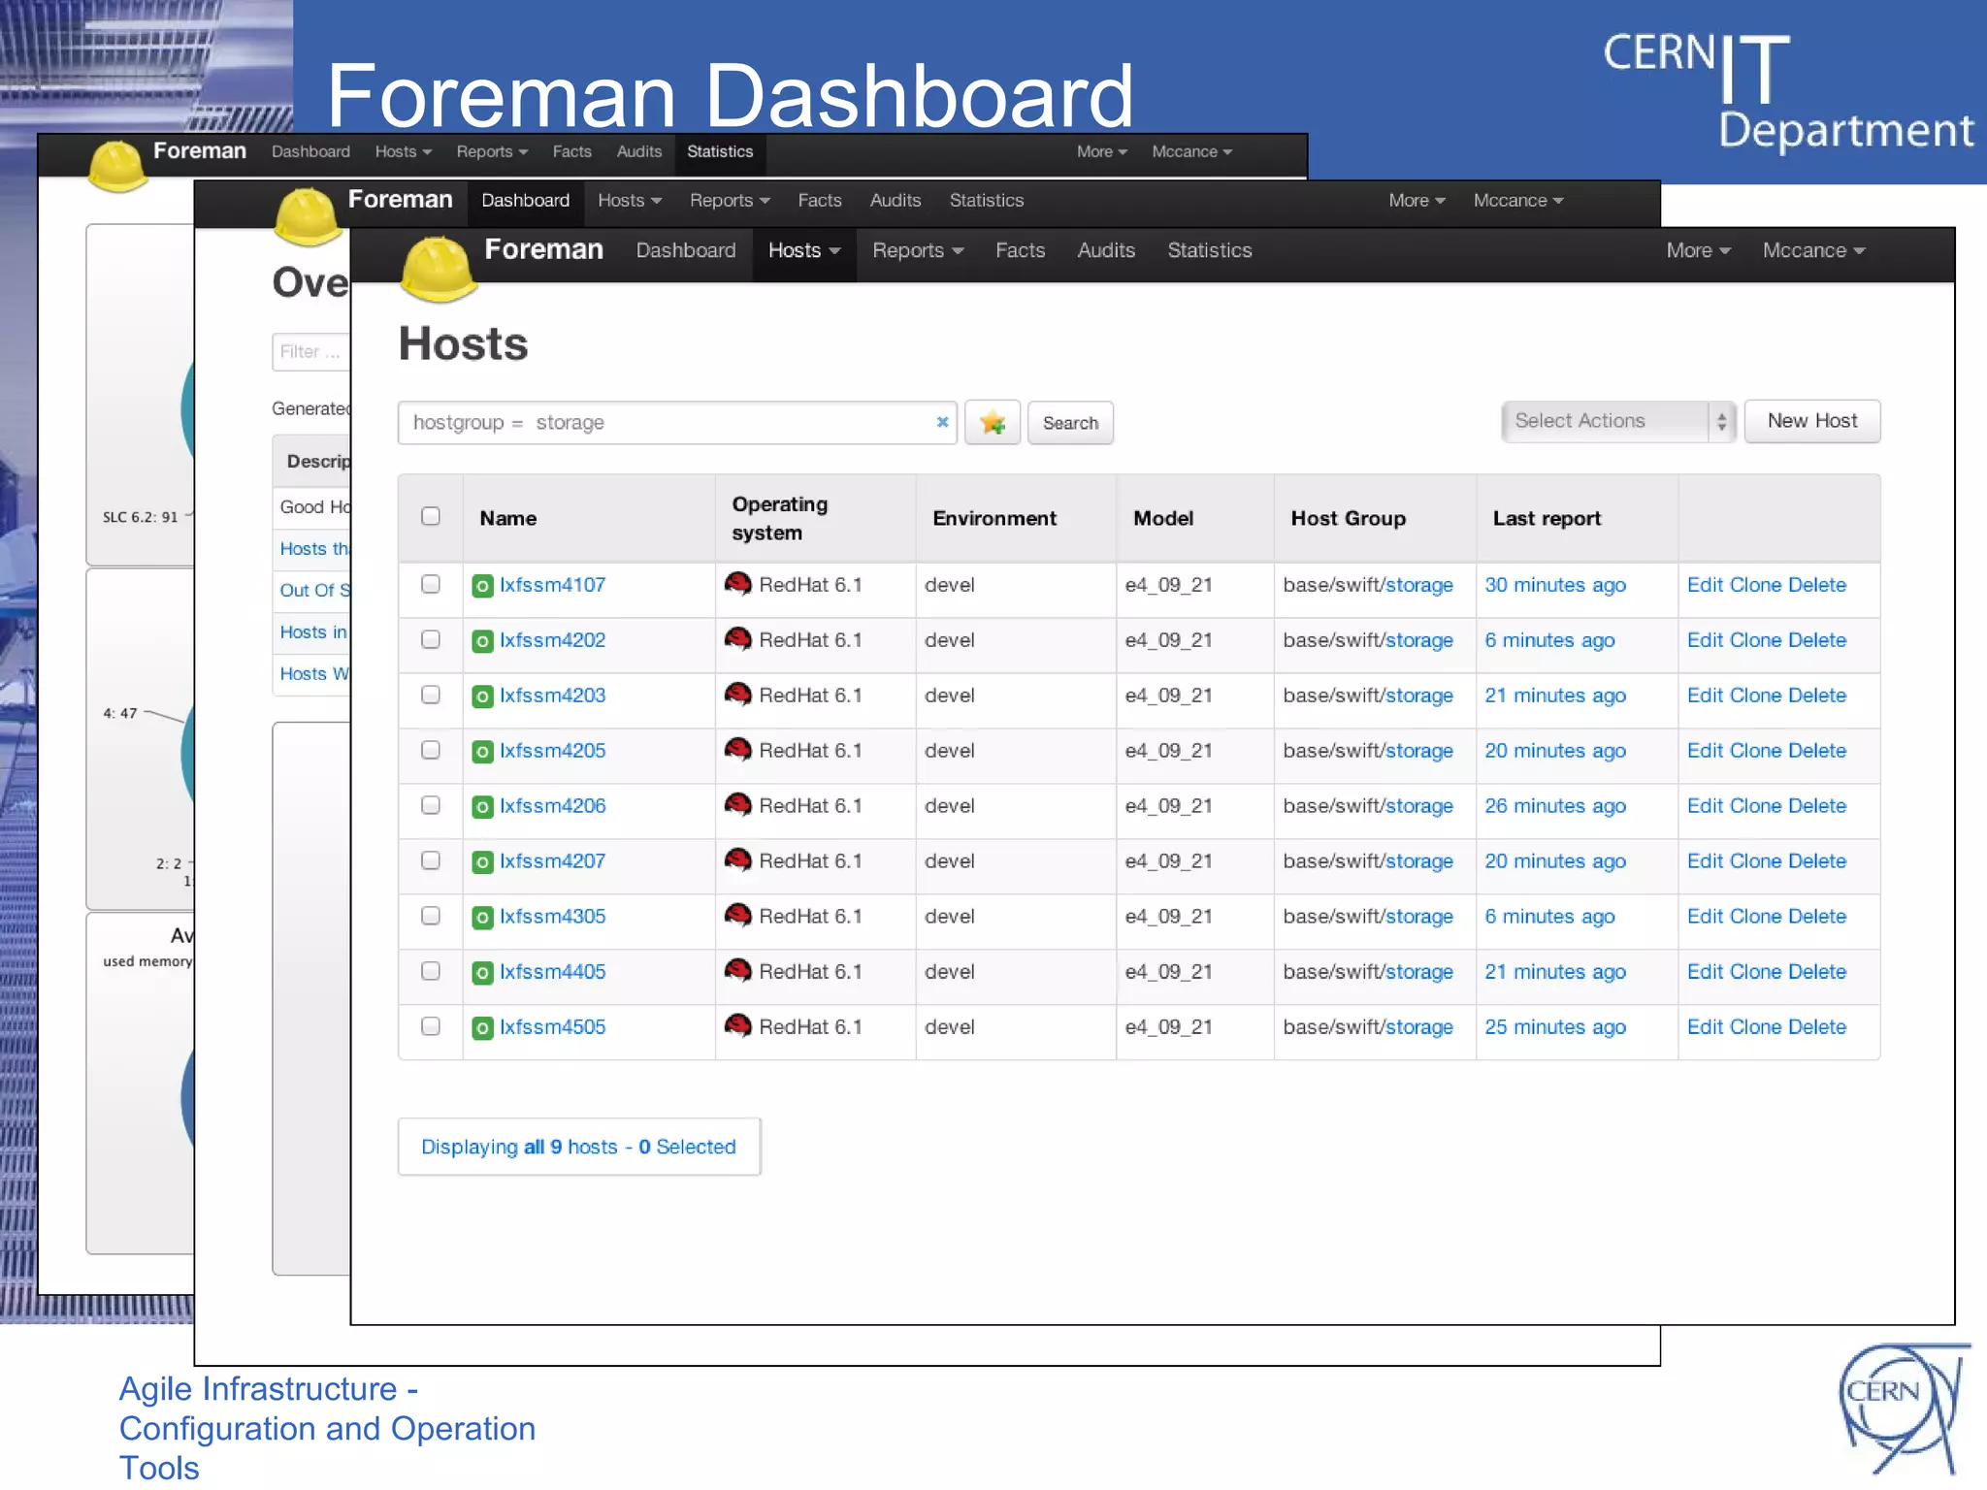Click RedHat icon in lxfssm4405 row

738,971
